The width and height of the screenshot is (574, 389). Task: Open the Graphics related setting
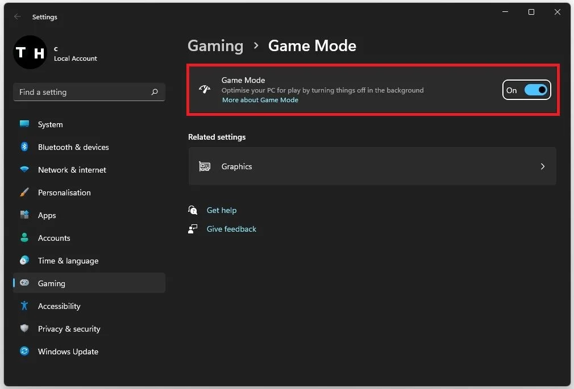372,166
